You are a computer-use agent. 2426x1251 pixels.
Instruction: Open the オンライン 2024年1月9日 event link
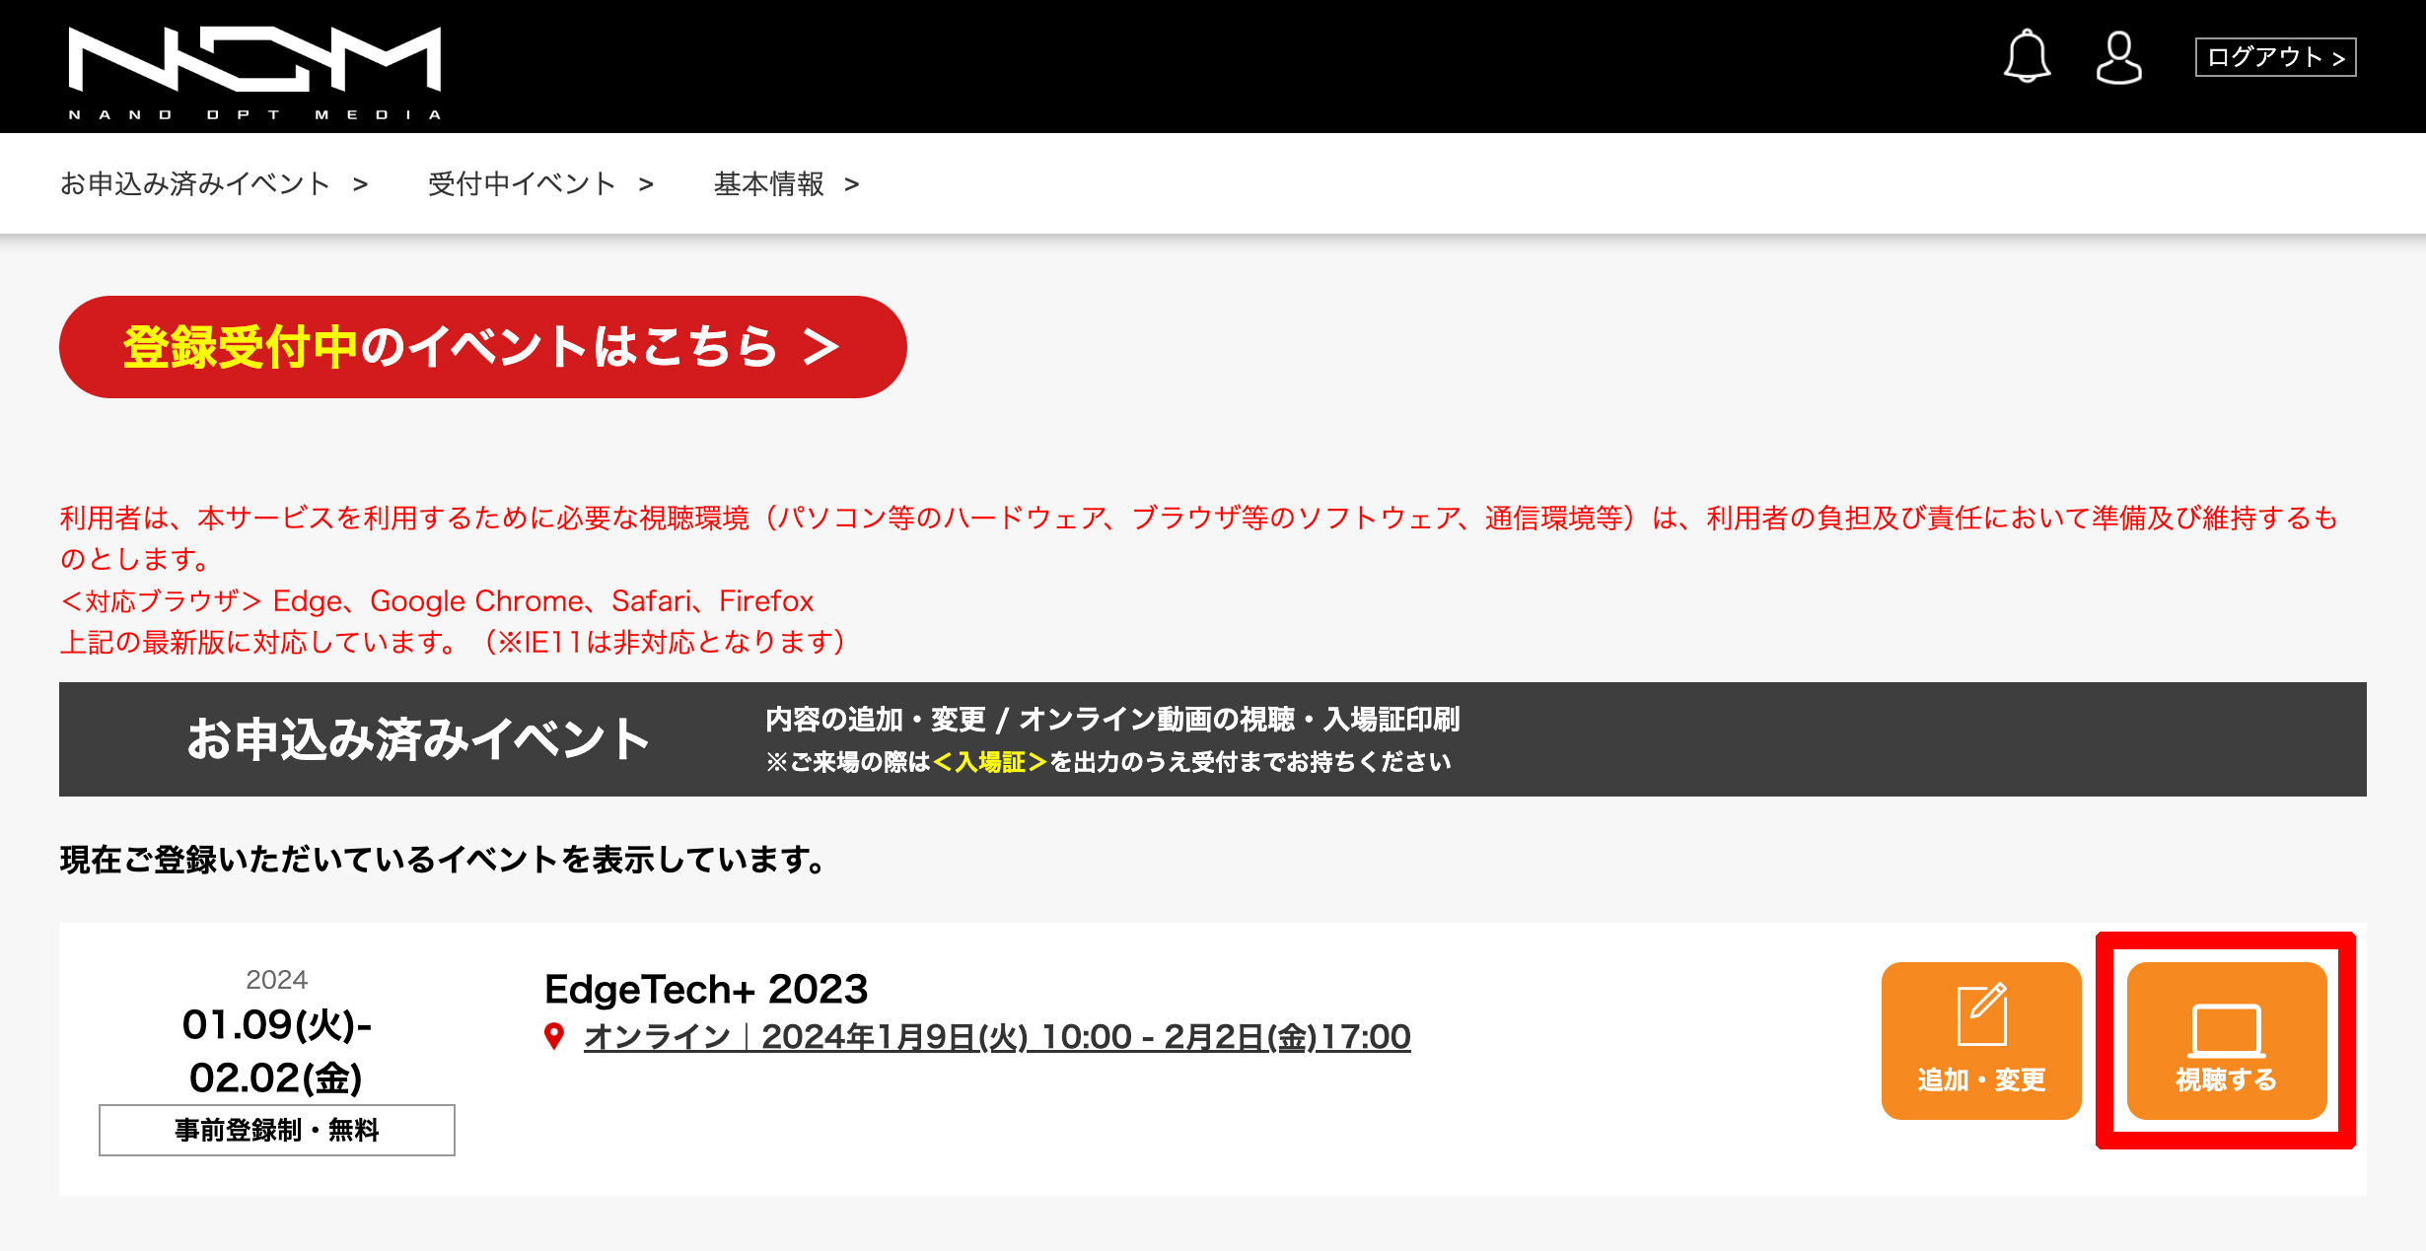pyautogui.click(x=996, y=1037)
